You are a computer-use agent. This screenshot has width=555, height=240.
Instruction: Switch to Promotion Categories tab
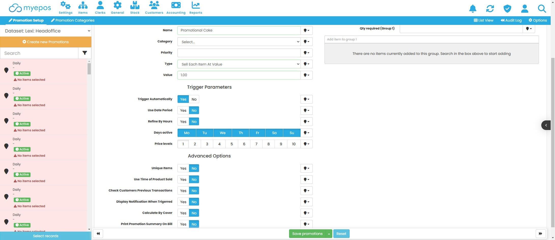(x=73, y=20)
